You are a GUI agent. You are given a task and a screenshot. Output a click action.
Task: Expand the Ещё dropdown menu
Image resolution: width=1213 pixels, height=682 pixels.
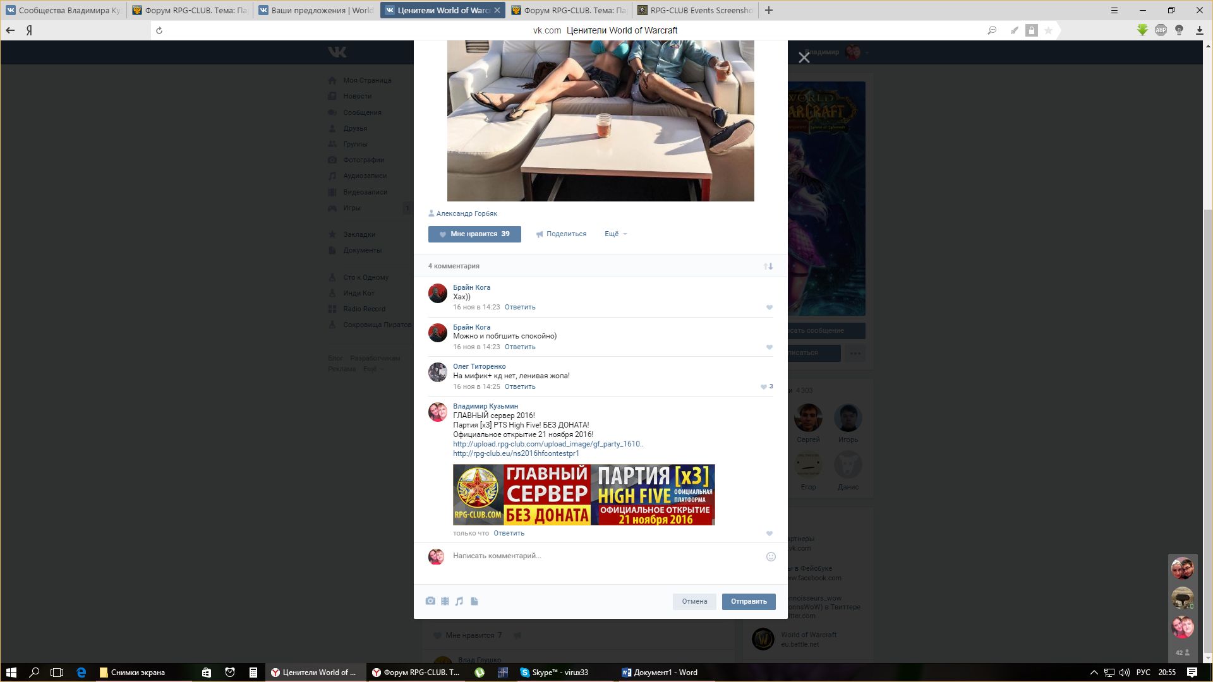pos(615,234)
